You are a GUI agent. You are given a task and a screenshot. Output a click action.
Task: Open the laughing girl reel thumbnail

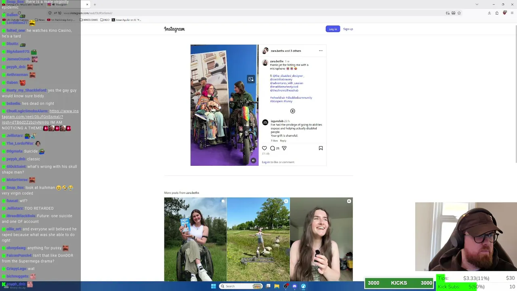click(x=321, y=239)
